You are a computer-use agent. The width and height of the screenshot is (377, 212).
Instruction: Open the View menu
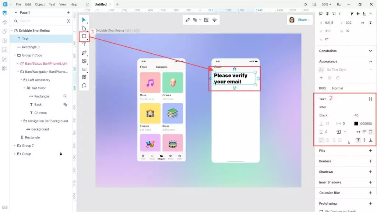[63, 4]
